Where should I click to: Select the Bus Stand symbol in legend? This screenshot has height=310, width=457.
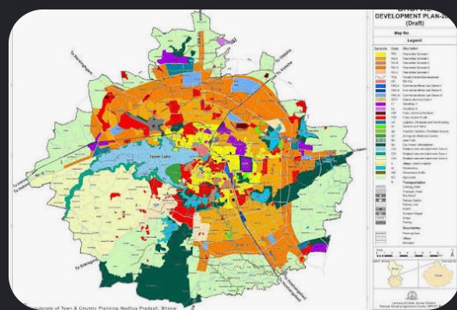coord(380,195)
